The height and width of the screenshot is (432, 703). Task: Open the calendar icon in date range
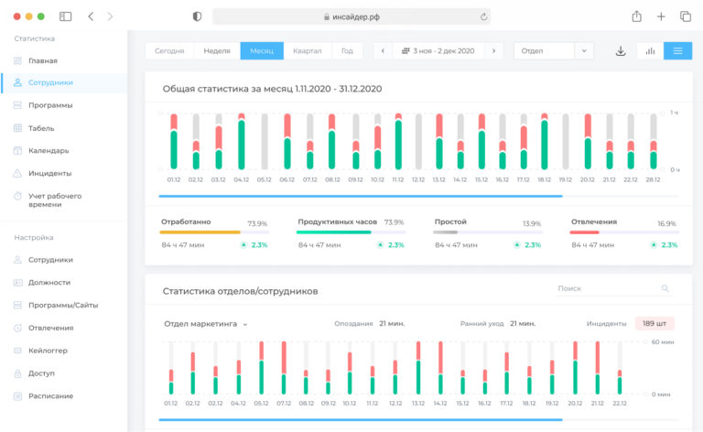(406, 51)
